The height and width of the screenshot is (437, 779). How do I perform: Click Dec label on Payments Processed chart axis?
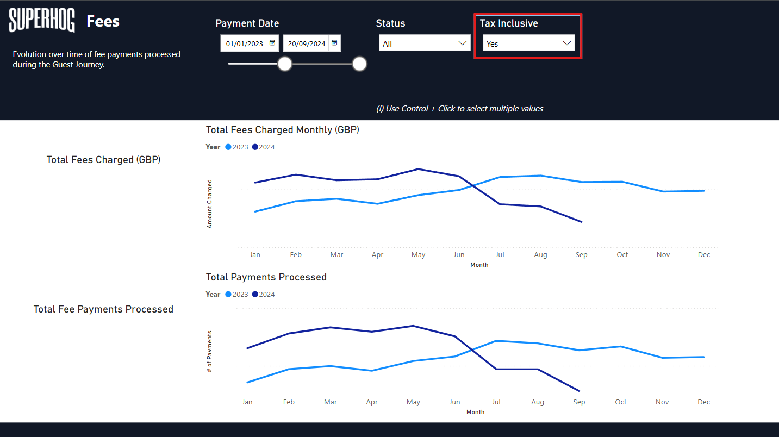click(703, 402)
